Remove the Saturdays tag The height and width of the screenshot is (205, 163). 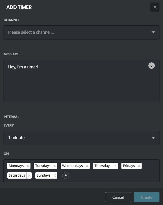coord(29,176)
